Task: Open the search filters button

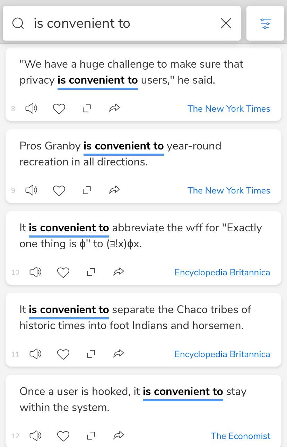Action: (x=265, y=24)
